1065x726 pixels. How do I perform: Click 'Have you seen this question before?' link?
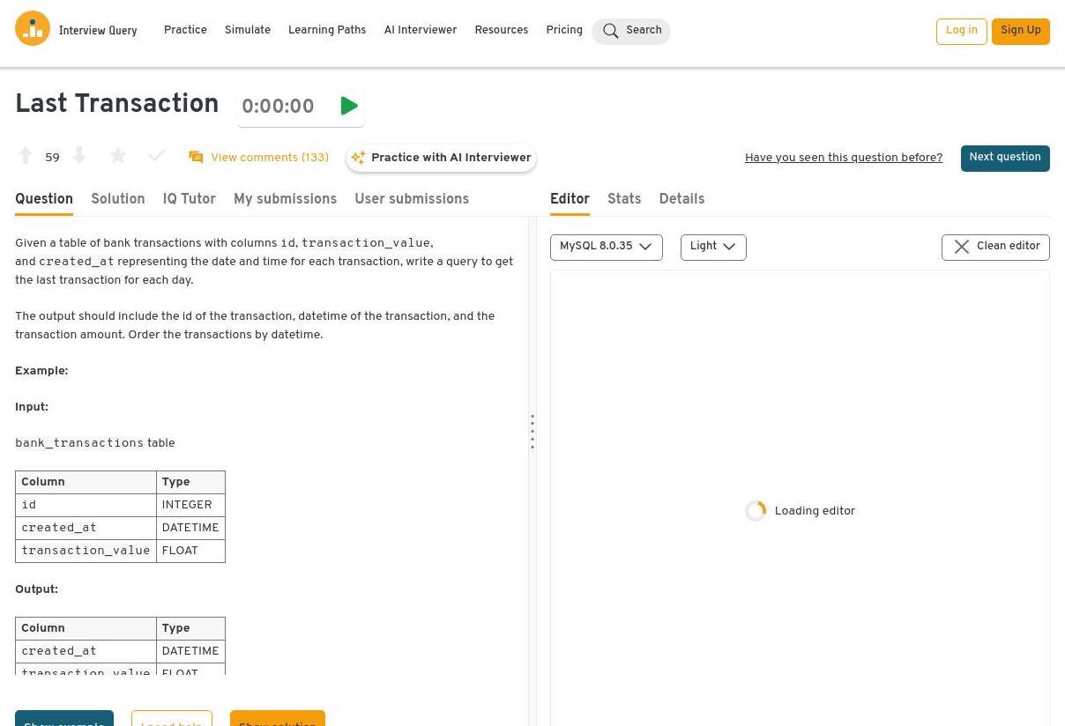coord(843,159)
